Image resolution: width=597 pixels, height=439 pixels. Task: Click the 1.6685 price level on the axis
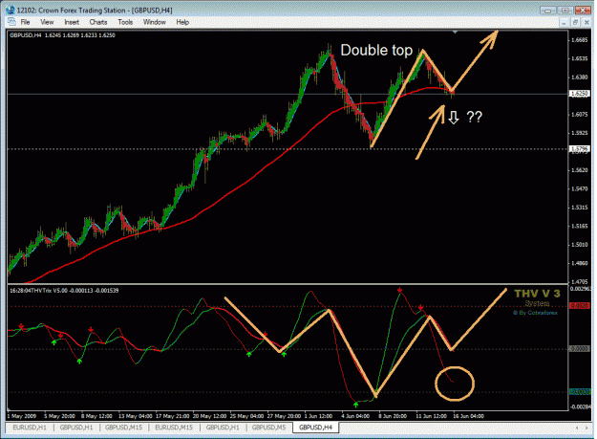point(580,40)
